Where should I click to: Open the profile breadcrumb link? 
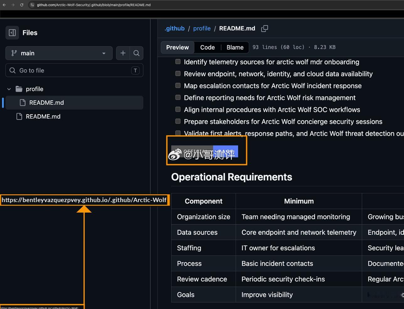[202, 28]
